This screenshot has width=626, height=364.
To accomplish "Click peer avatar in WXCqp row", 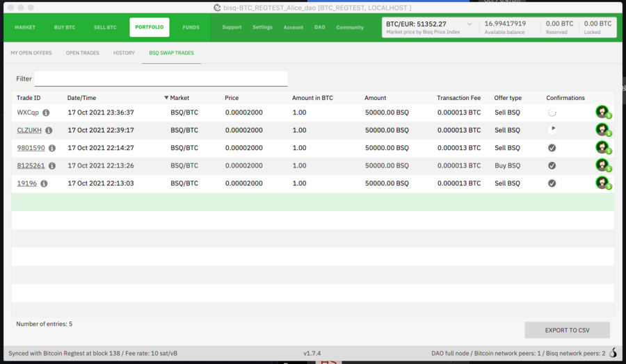I will pos(602,112).
